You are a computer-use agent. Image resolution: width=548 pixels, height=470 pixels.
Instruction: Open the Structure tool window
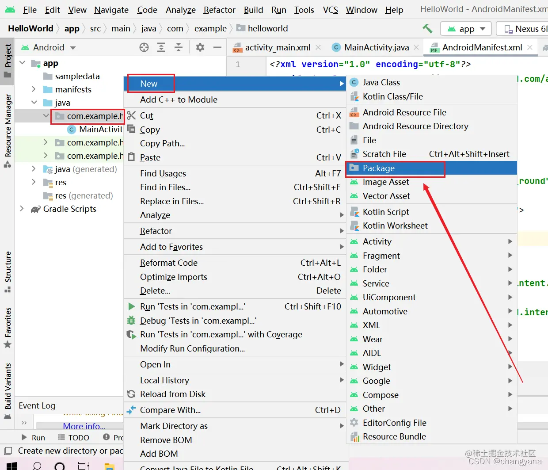[8, 271]
